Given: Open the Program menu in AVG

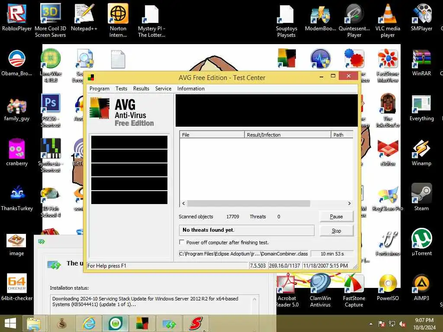Looking at the screenshot, I should click(x=99, y=88).
